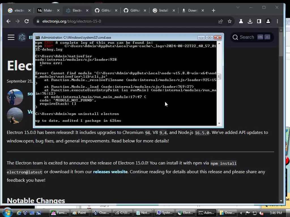The height and width of the screenshot is (217, 290).
Task: Open the browser downloads icon
Action: pyautogui.click(x=250, y=21)
